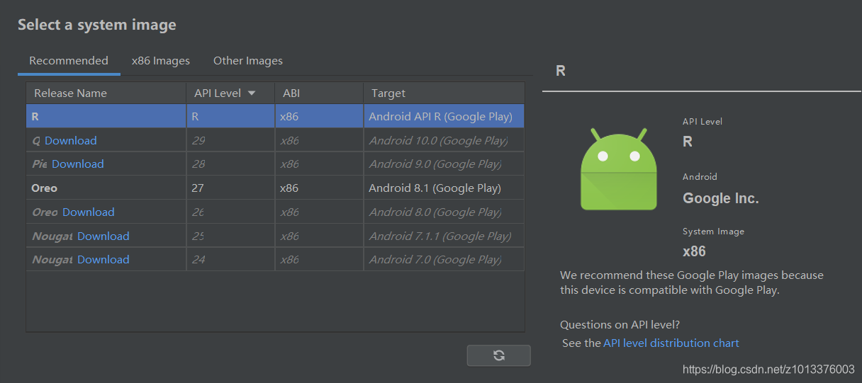Click the Target column header
This screenshot has width=862, height=383.
coord(444,93)
